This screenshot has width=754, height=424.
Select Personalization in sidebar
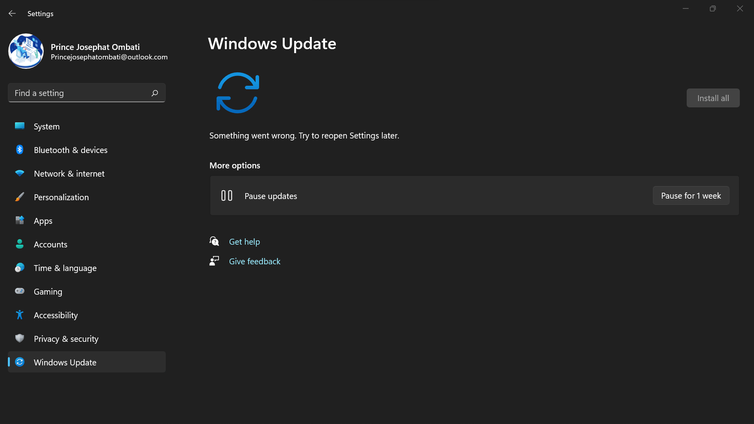point(87,197)
